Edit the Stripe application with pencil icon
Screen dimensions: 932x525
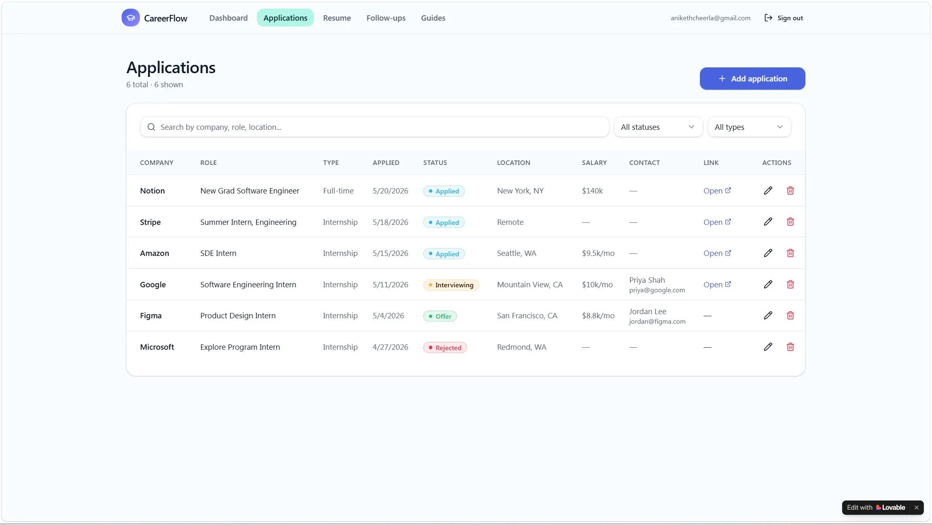[768, 222]
